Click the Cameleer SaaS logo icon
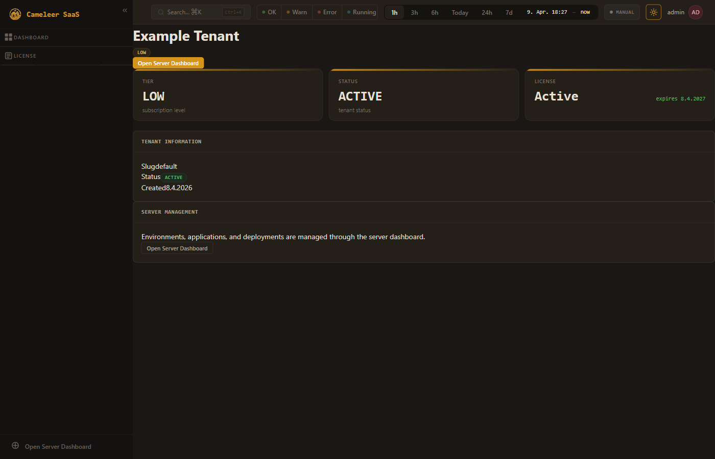715x459 pixels. [x=15, y=14]
